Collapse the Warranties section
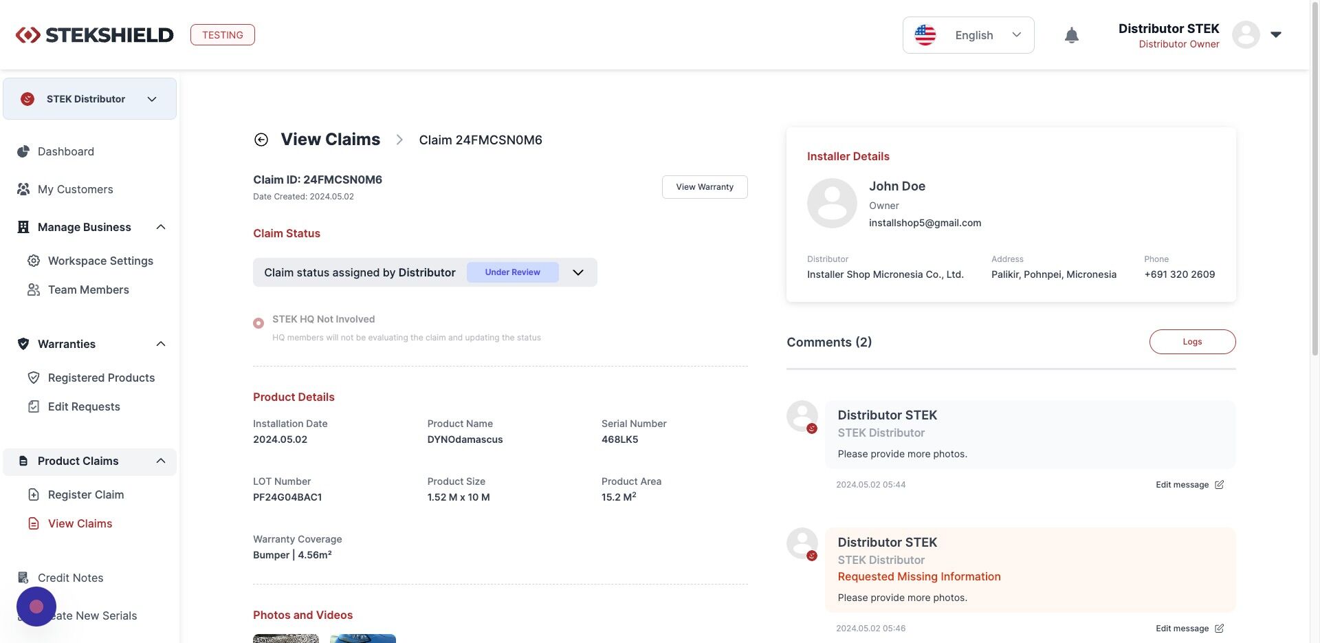 point(161,344)
